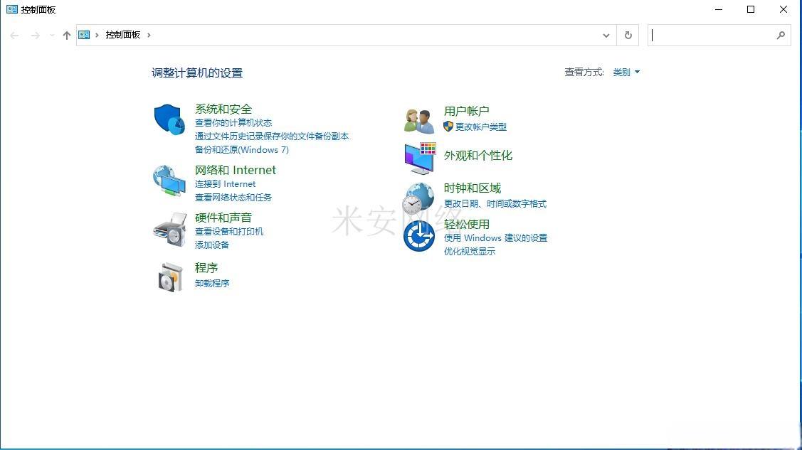Open the 系统和安全 shield icon
802x450 pixels.
tap(169, 119)
